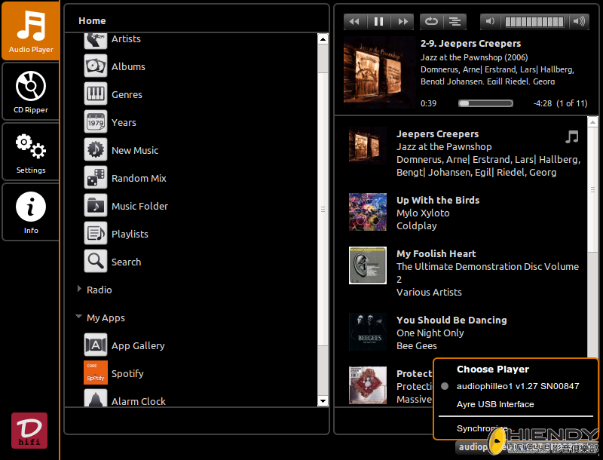Open the Alarm Clock app

tap(138, 401)
